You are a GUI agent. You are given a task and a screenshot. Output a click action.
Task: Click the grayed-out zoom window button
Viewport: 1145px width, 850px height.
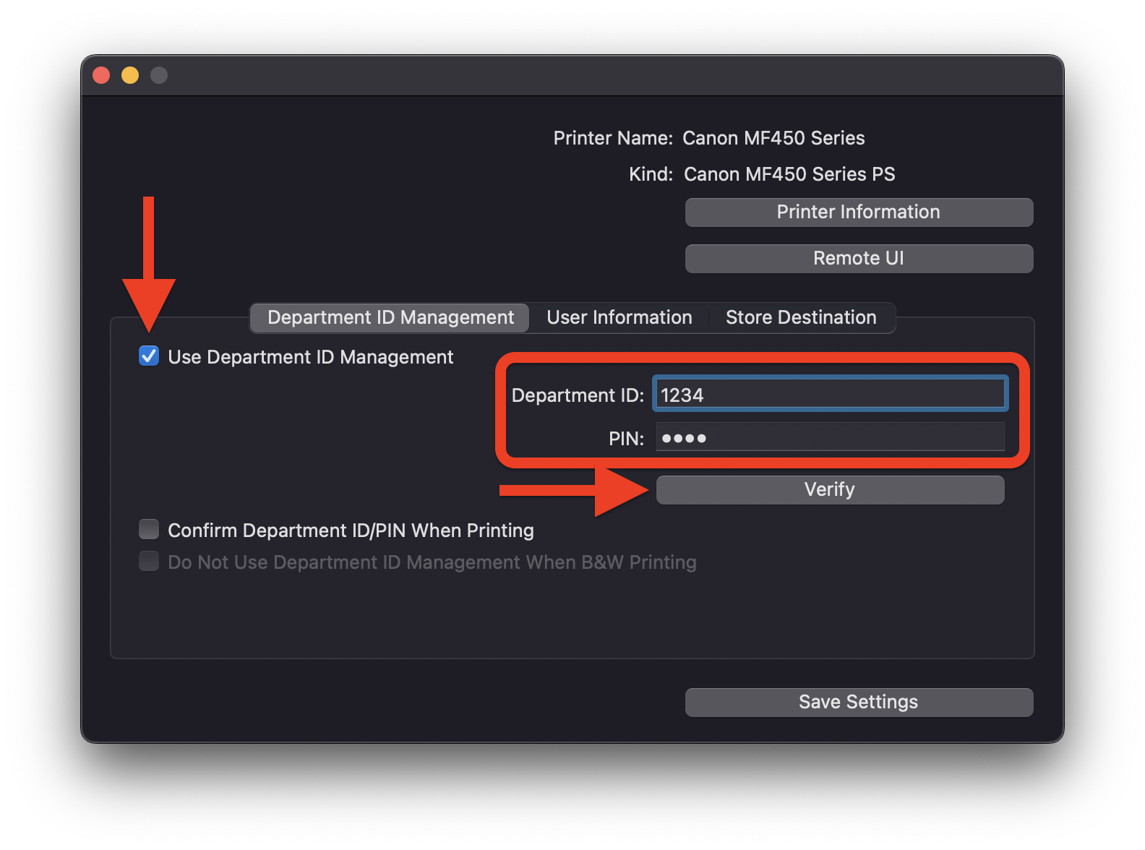pos(159,75)
